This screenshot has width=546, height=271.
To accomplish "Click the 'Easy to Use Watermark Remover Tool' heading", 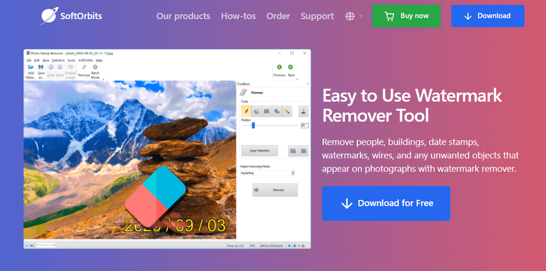I will [412, 105].
